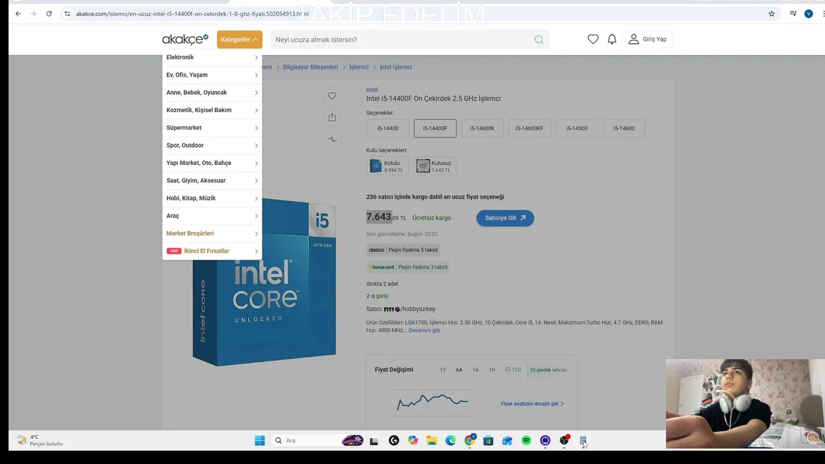The width and height of the screenshot is (825, 464).
Task: Open the media control icon in toolbar
Action: click(x=793, y=14)
